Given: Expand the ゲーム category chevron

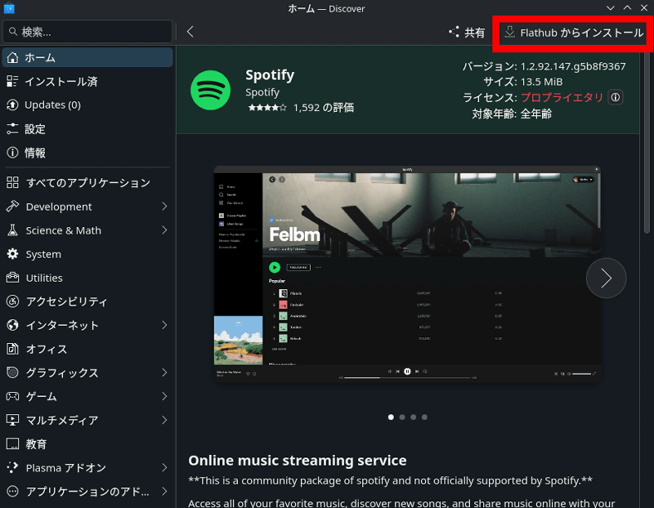Looking at the screenshot, I should (x=164, y=396).
